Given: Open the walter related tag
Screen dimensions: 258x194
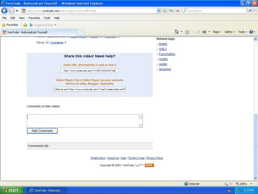Looking at the screenshot, I should 163,64.
